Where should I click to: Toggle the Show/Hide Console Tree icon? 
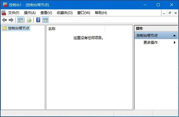[20, 20]
